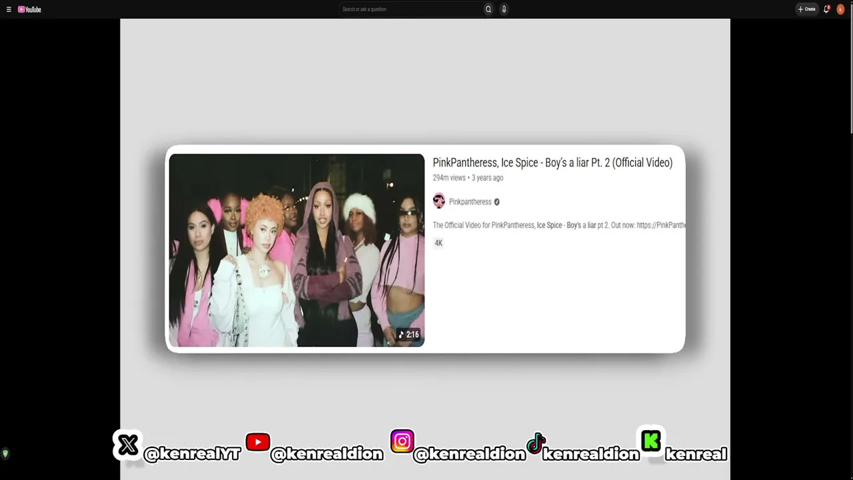Screen dimensions: 853x480
Task: Click the verified badge beside Pinkpantheress
Action: [x=496, y=202]
